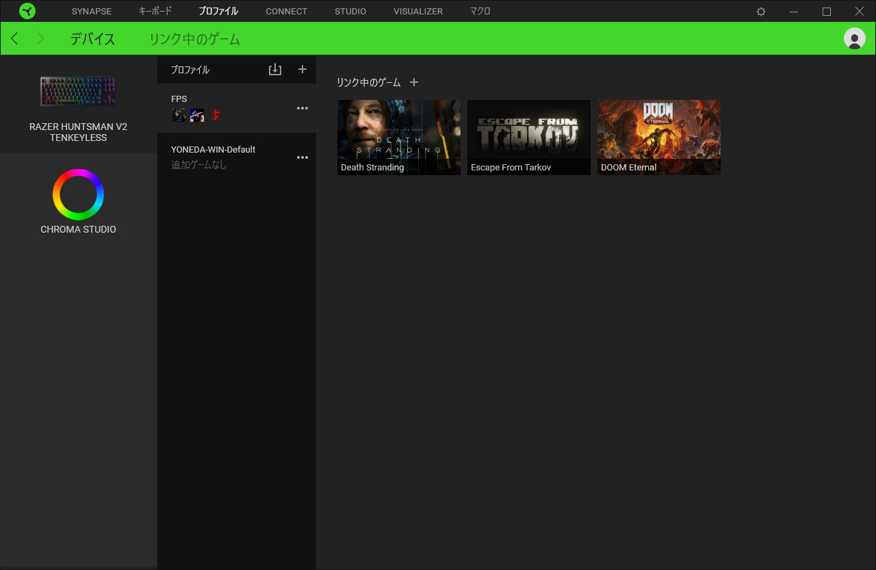Image resolution: width=876 pixels, height=570 pixels.
Task: Go forward using the right arrow
Action: 40,38
